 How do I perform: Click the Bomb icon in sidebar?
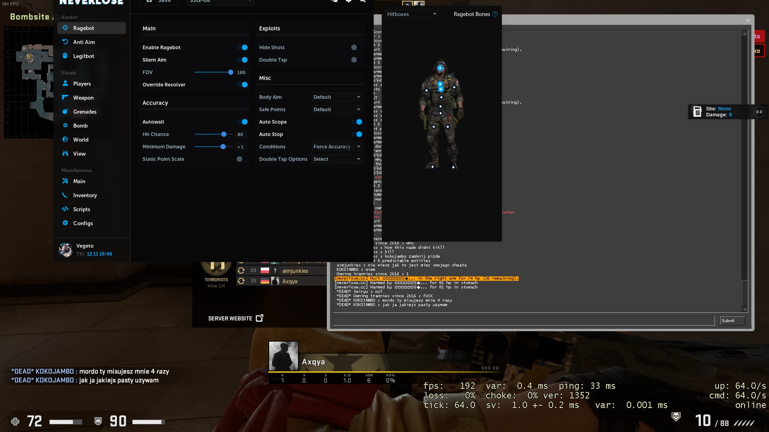(65, 126)
